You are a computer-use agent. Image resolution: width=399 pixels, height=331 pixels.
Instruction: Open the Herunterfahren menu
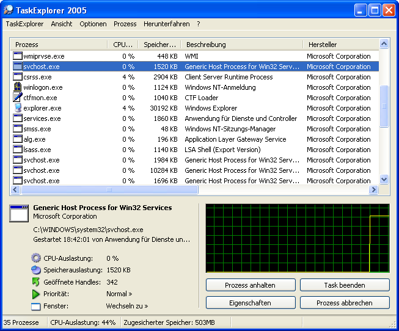coord(167,24)
